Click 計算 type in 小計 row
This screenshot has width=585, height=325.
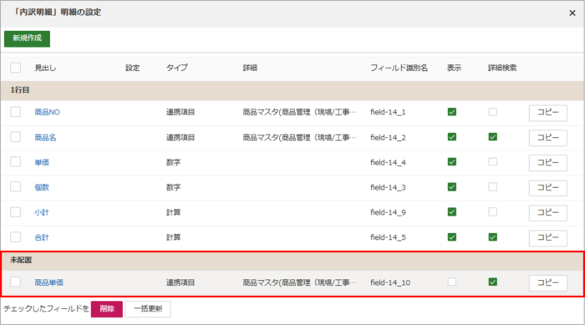click(173, 212)
